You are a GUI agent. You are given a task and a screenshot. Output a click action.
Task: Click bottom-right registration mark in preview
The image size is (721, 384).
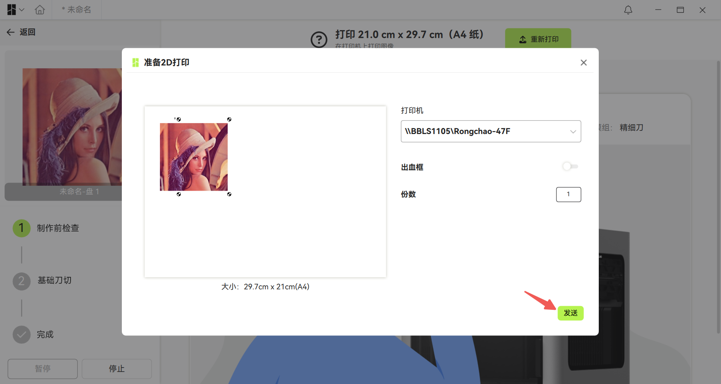[x=229, y=194]
